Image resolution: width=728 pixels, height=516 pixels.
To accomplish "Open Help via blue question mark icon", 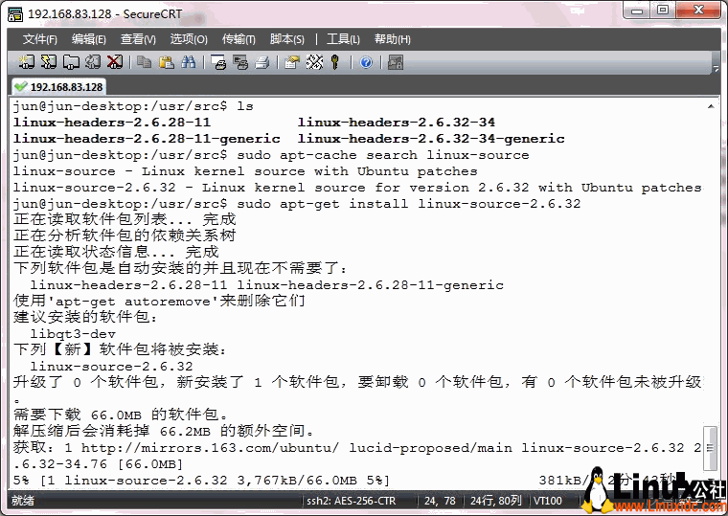I will point(365,62).
